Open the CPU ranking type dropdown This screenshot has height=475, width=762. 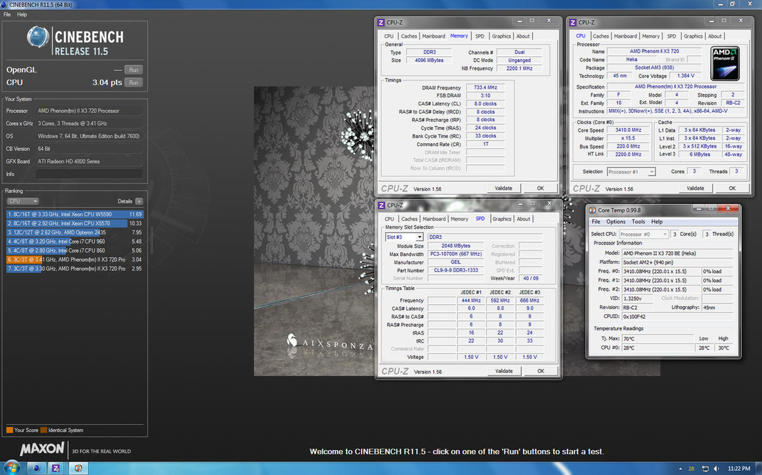tap(23, 201)
